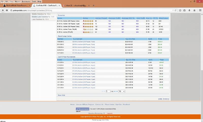
Task: Go back using the browser back arrow
Action: point(3,10)
